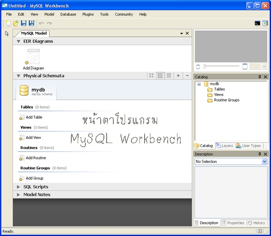
Task: Open the Community menu
Action: pos(124,14)
